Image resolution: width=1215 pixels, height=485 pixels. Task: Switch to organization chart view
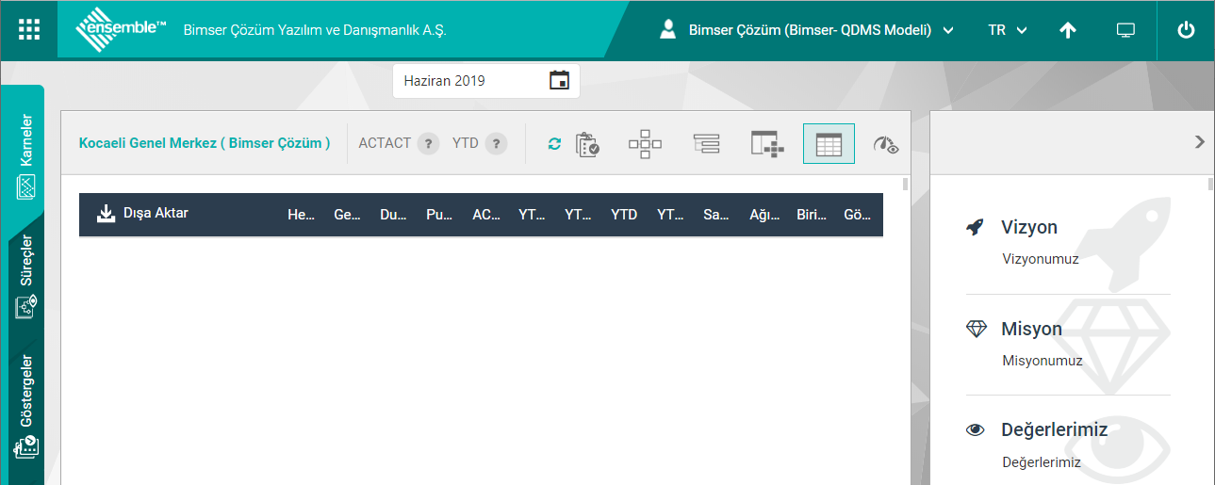(645, 144)
